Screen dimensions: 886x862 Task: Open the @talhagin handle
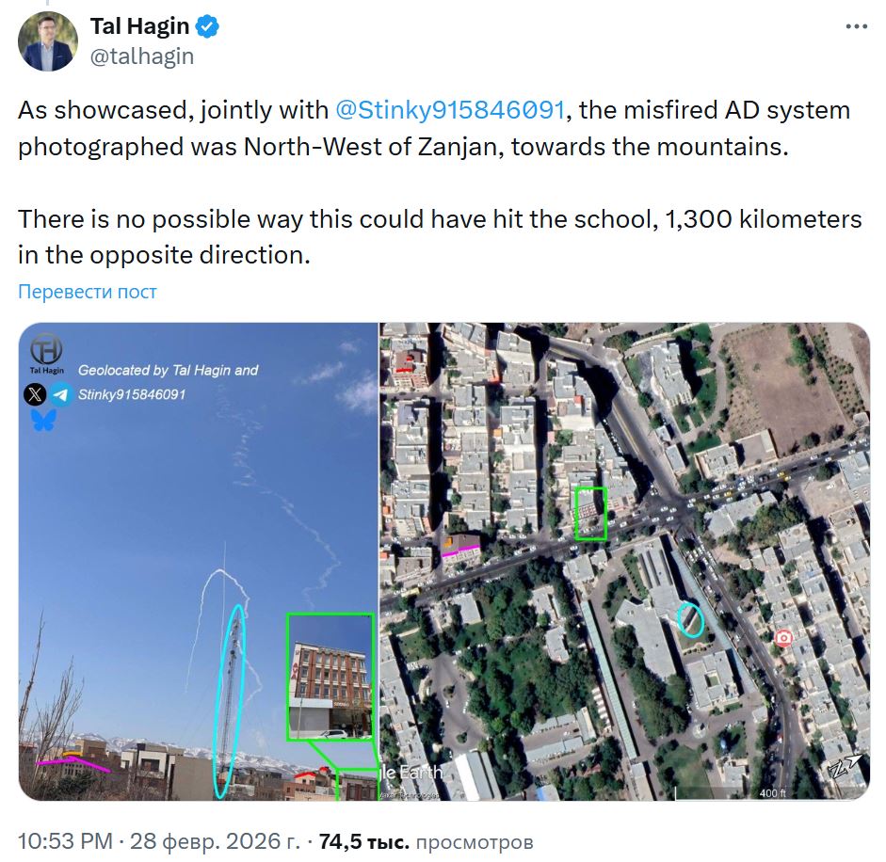142,56
